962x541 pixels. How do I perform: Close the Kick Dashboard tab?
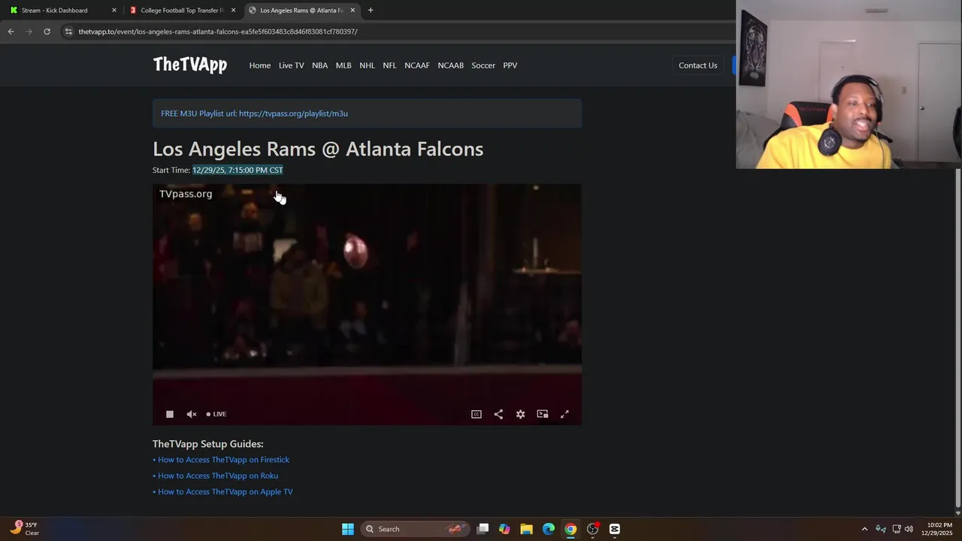[114, 11]
